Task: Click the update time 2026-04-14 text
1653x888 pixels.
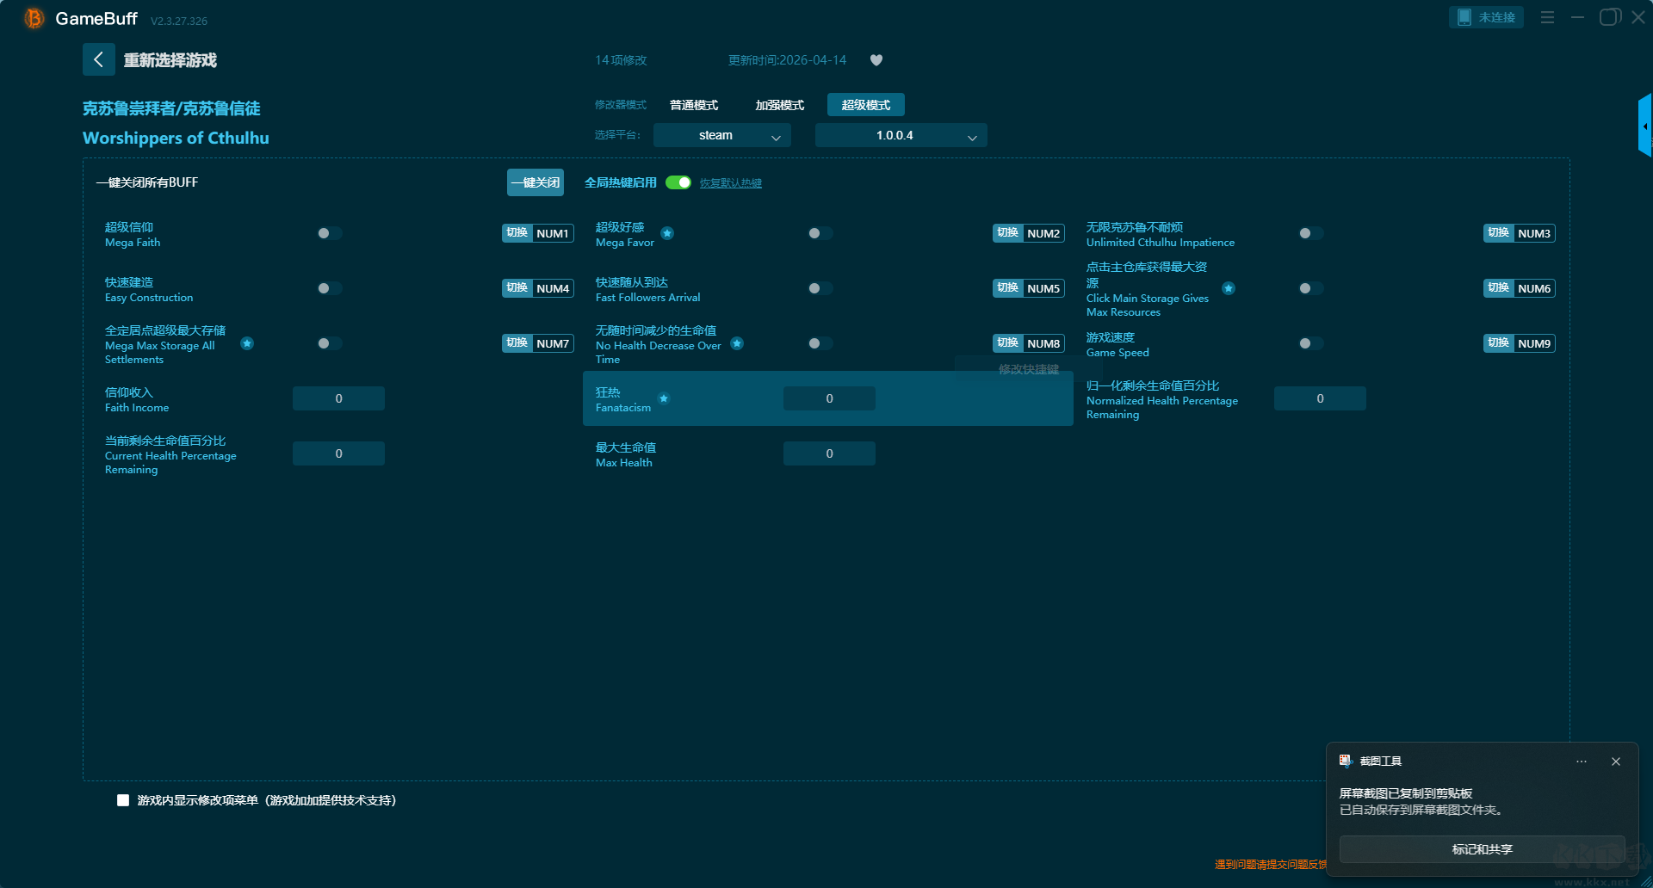Action: point(787,60)
